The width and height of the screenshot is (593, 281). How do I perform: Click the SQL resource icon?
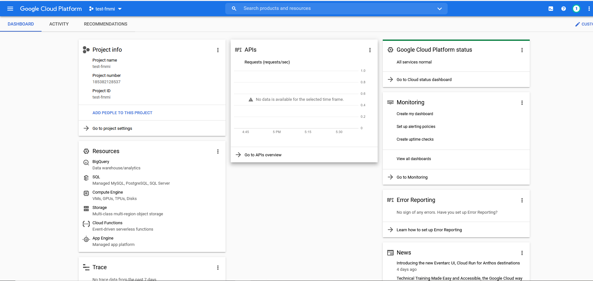pyautogui.click(x=86, y=178)
